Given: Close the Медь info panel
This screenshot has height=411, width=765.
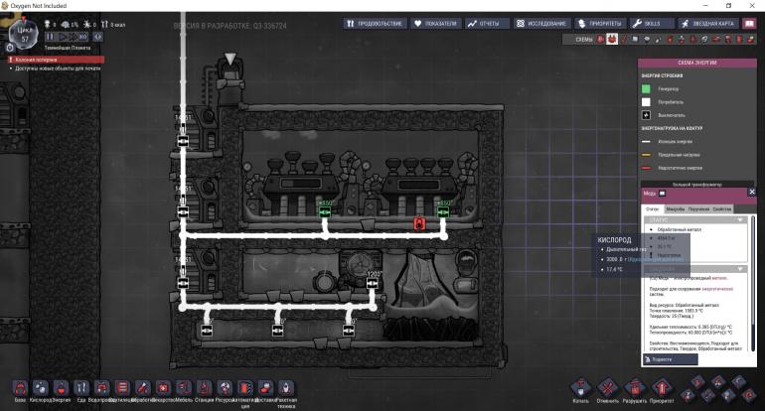Looking at the screenshot, I should (x=751, y=193).
